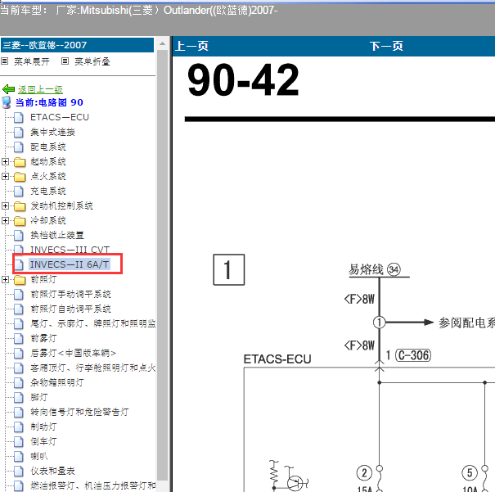Click the 三菱--欧蓝德--2007 panel header
Image resolution: width=495 pixels, height=492 pixels.
click(x=77, y=45)
